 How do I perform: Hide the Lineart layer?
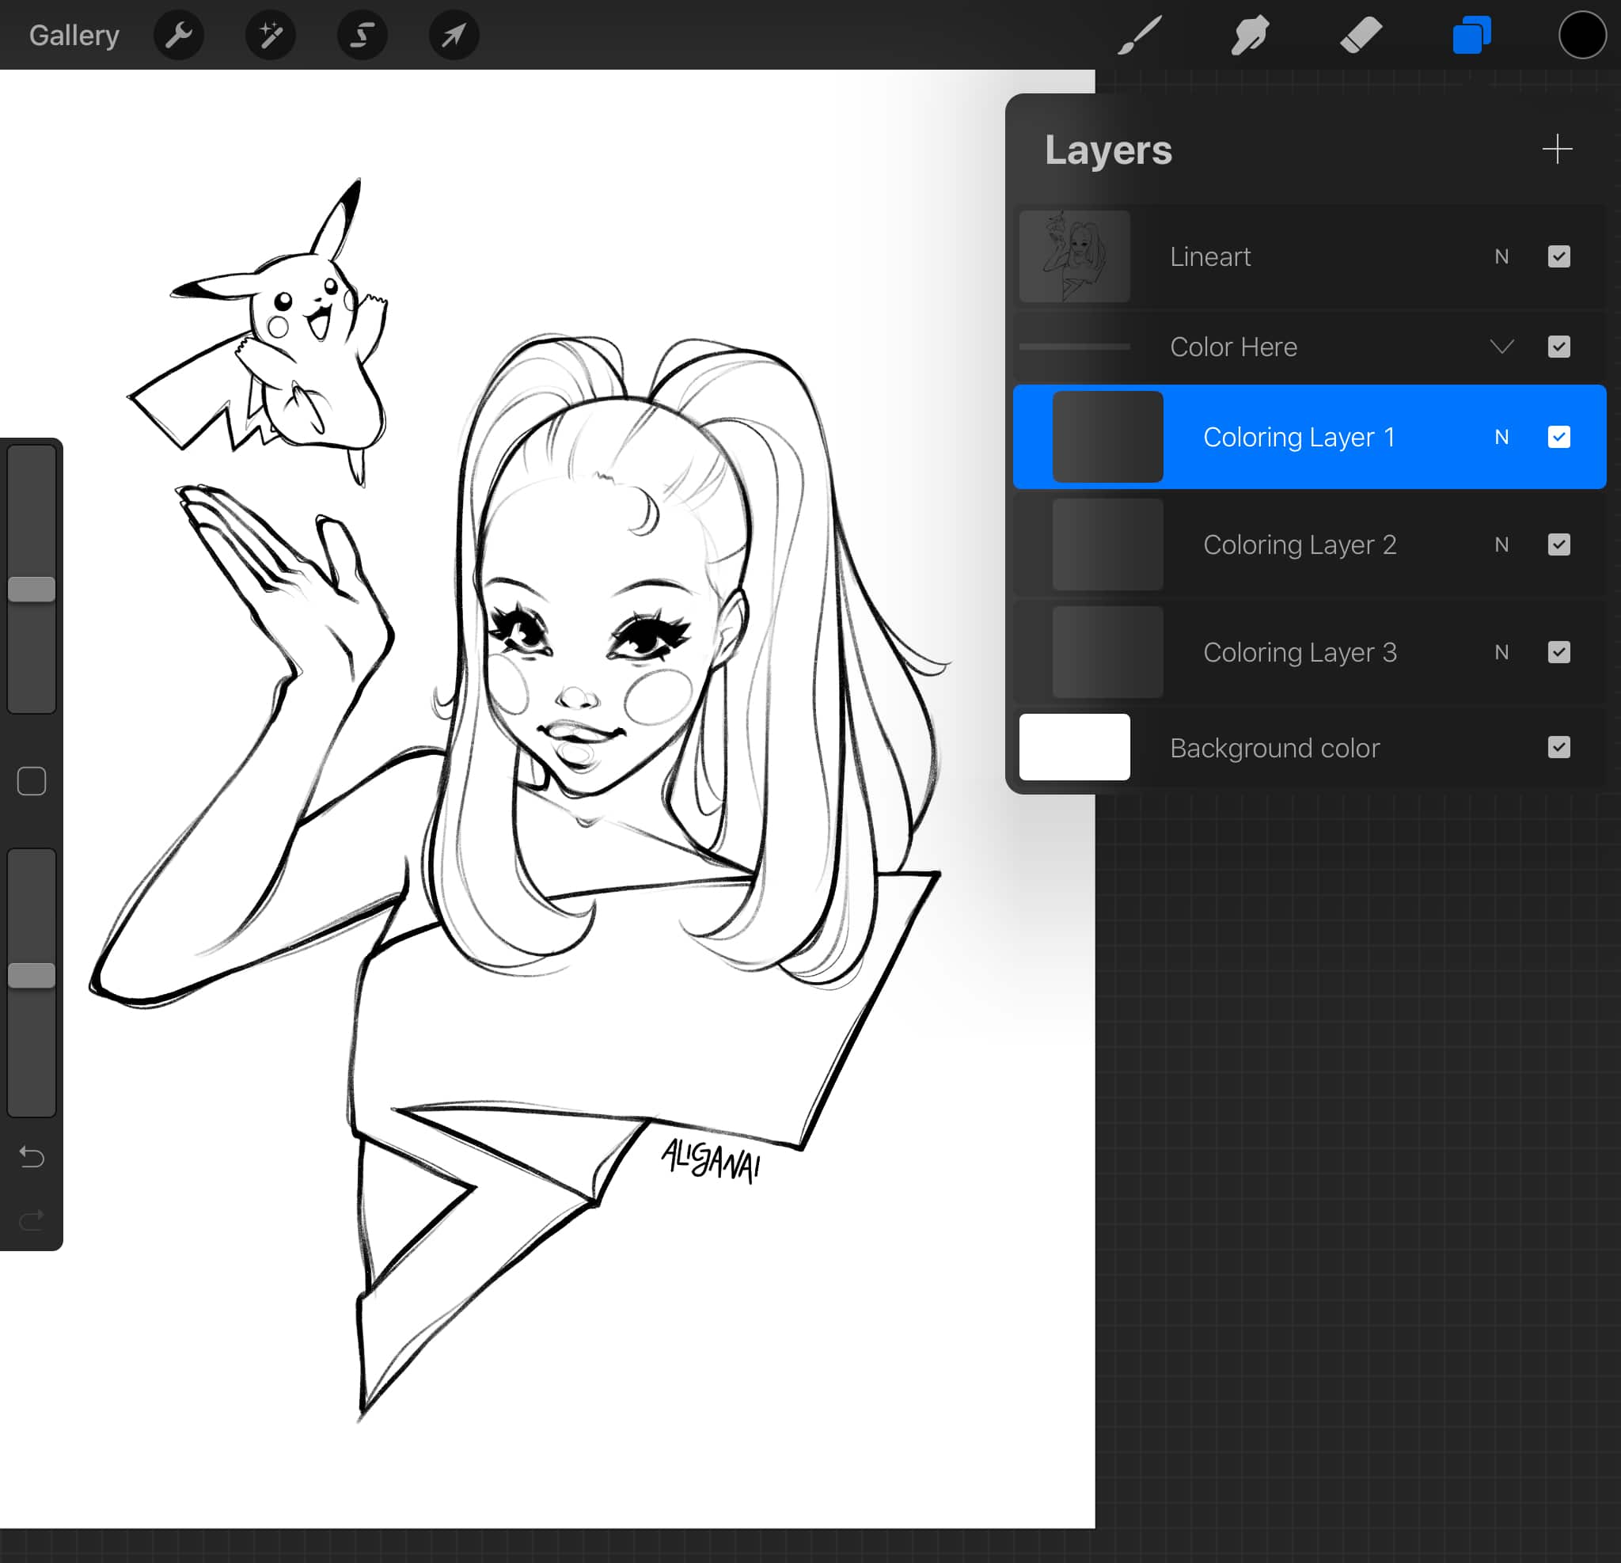coord(1558,256)
